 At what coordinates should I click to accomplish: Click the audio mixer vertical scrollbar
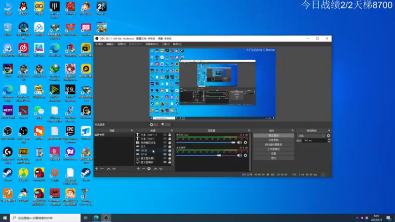(250, 152)
